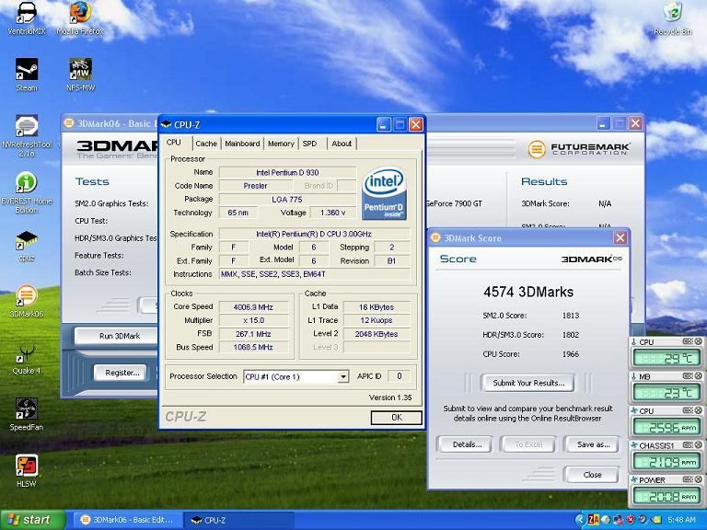707x530 pixels.
Task: Open the SPD tab in CPU-Z
Action: (309, 144)
